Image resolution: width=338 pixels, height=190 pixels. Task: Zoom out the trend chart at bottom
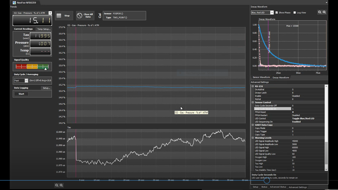57,185
